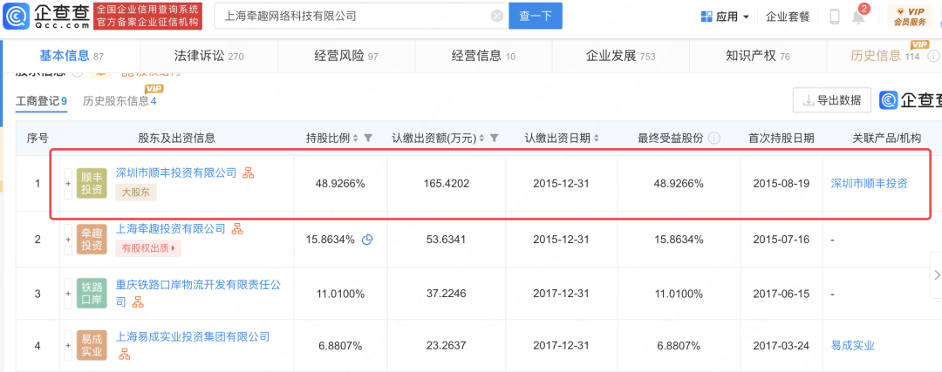Switch to the 历史信息 tab
The image size is (942, 372).
885,57
